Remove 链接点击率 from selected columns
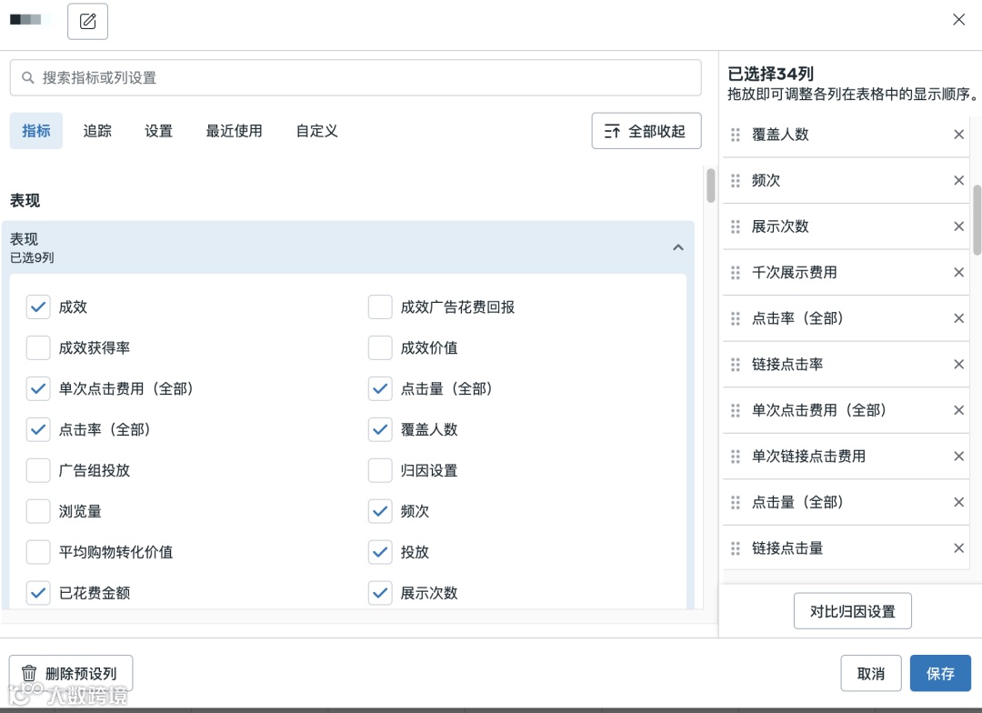The image size is (982, 713). click(958, 364)
